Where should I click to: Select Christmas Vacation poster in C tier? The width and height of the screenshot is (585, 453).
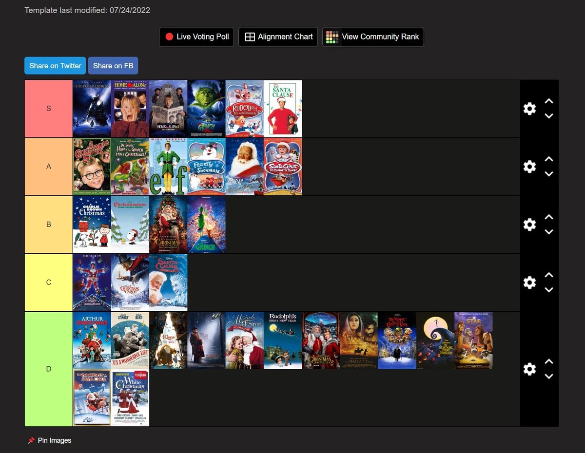(92, 283)
